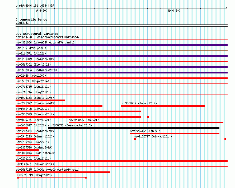Click the ruler's left end arrow
Screen dimensions: 235x188
tap(16, 8)
